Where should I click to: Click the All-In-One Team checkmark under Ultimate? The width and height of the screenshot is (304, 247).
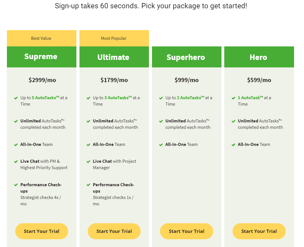88,144
